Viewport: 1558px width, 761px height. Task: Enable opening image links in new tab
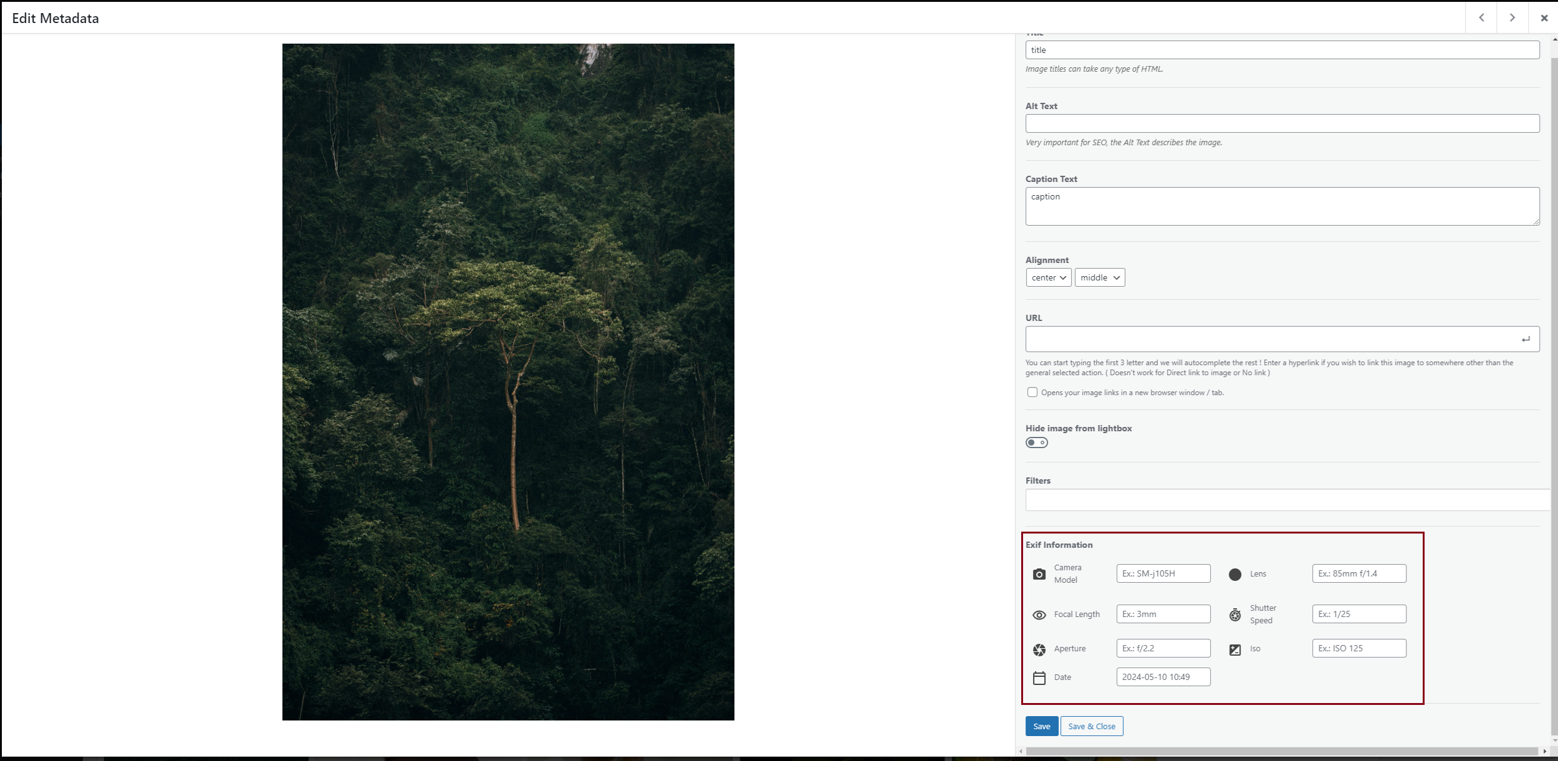[1032, 392]
